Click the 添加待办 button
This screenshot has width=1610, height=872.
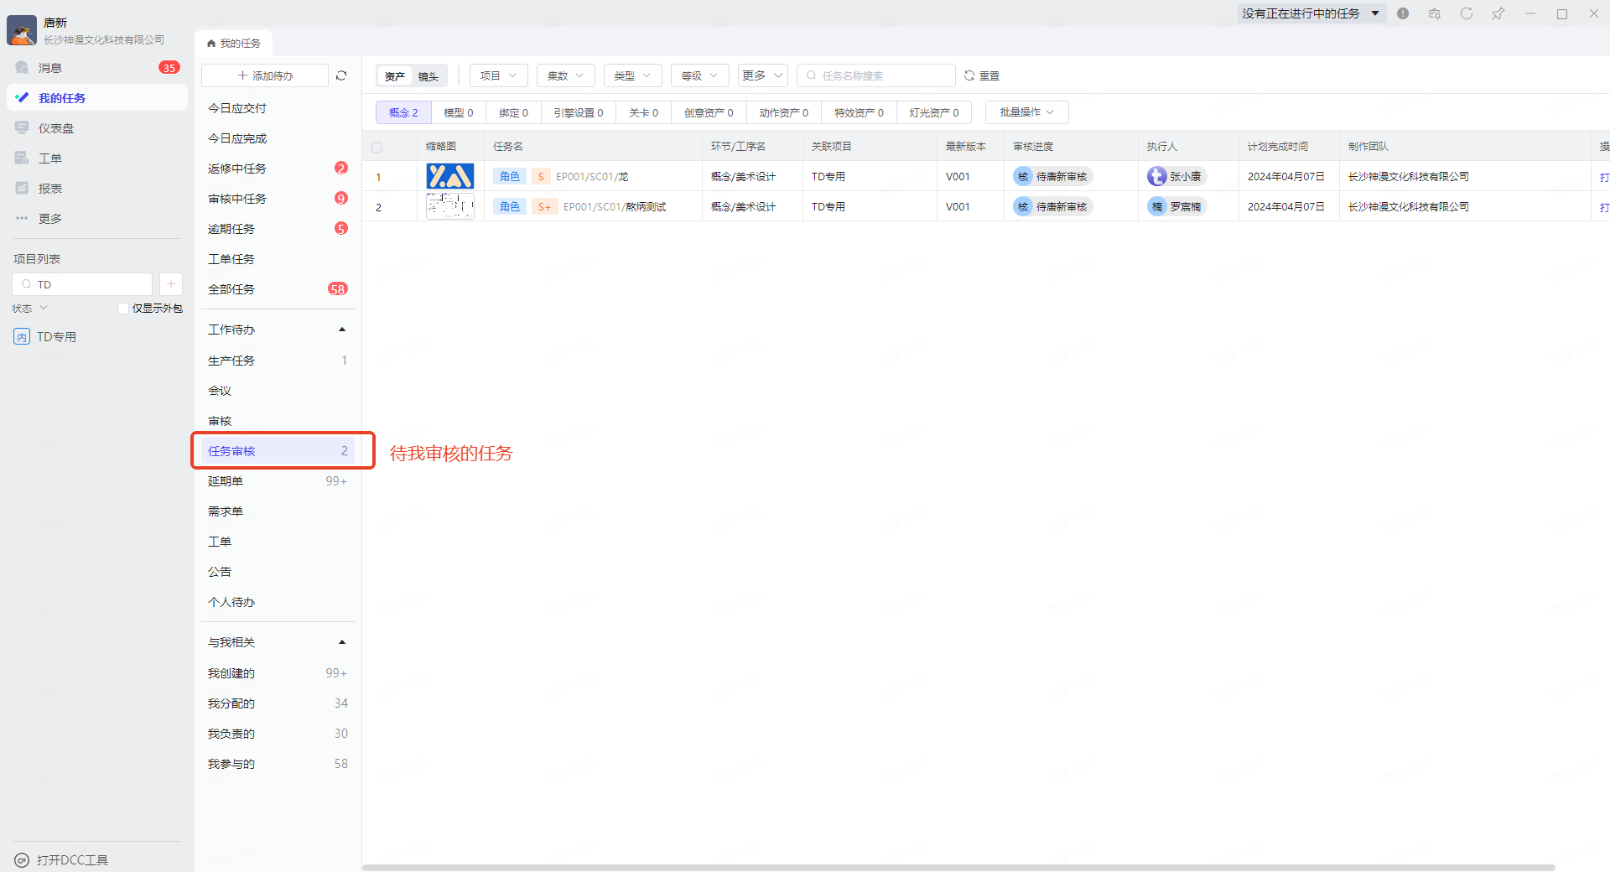pos(265,75)
